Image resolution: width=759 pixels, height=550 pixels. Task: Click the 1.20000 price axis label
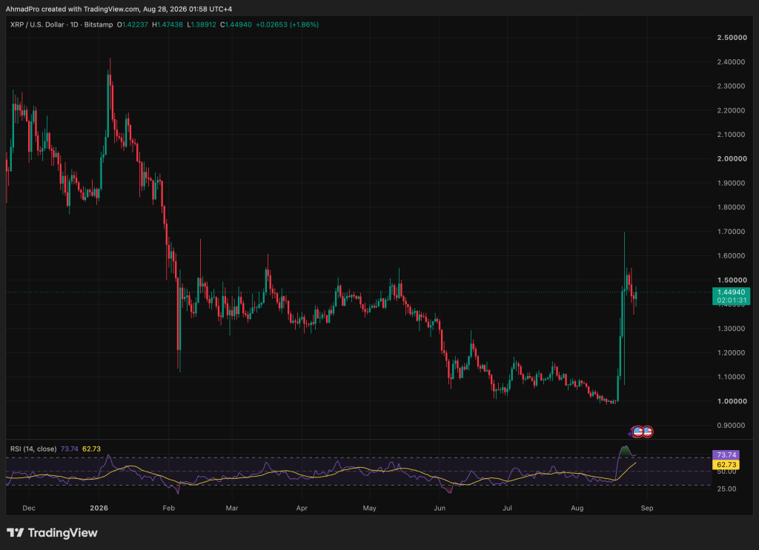tap(732, 353)
